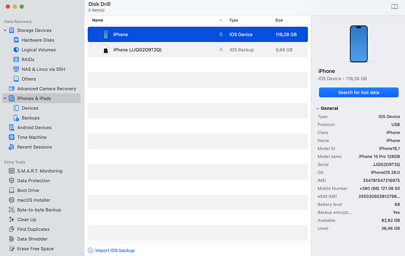
Task: Collapse the Storage Devices tree
Action: pyautogui.click(x=5, y=30)
